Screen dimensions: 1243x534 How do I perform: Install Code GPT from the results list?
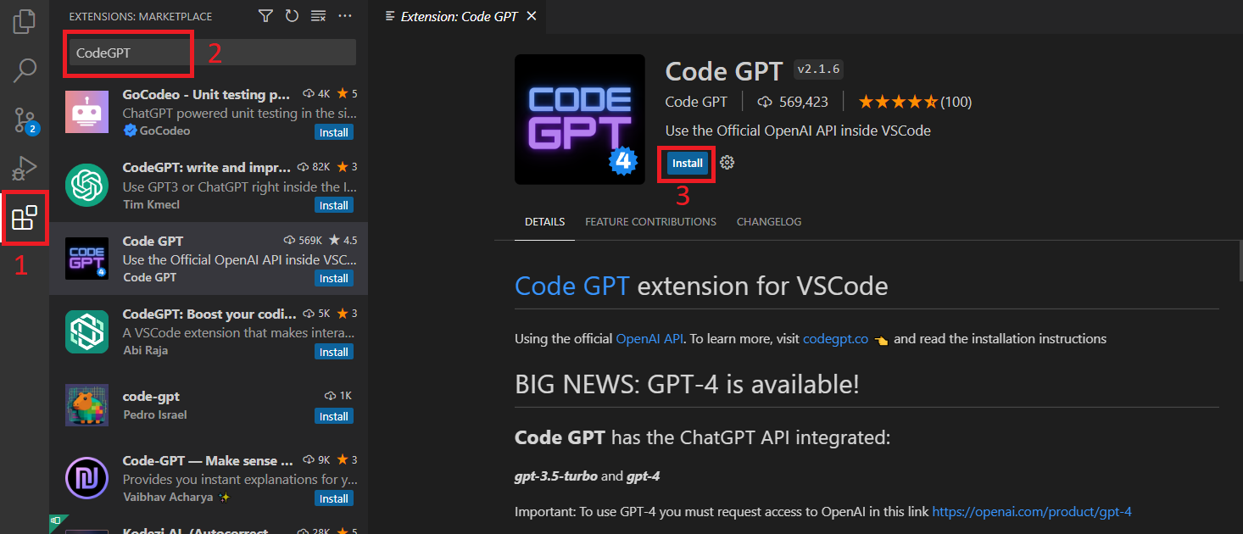pyautogui.click(x=334, y=278)
